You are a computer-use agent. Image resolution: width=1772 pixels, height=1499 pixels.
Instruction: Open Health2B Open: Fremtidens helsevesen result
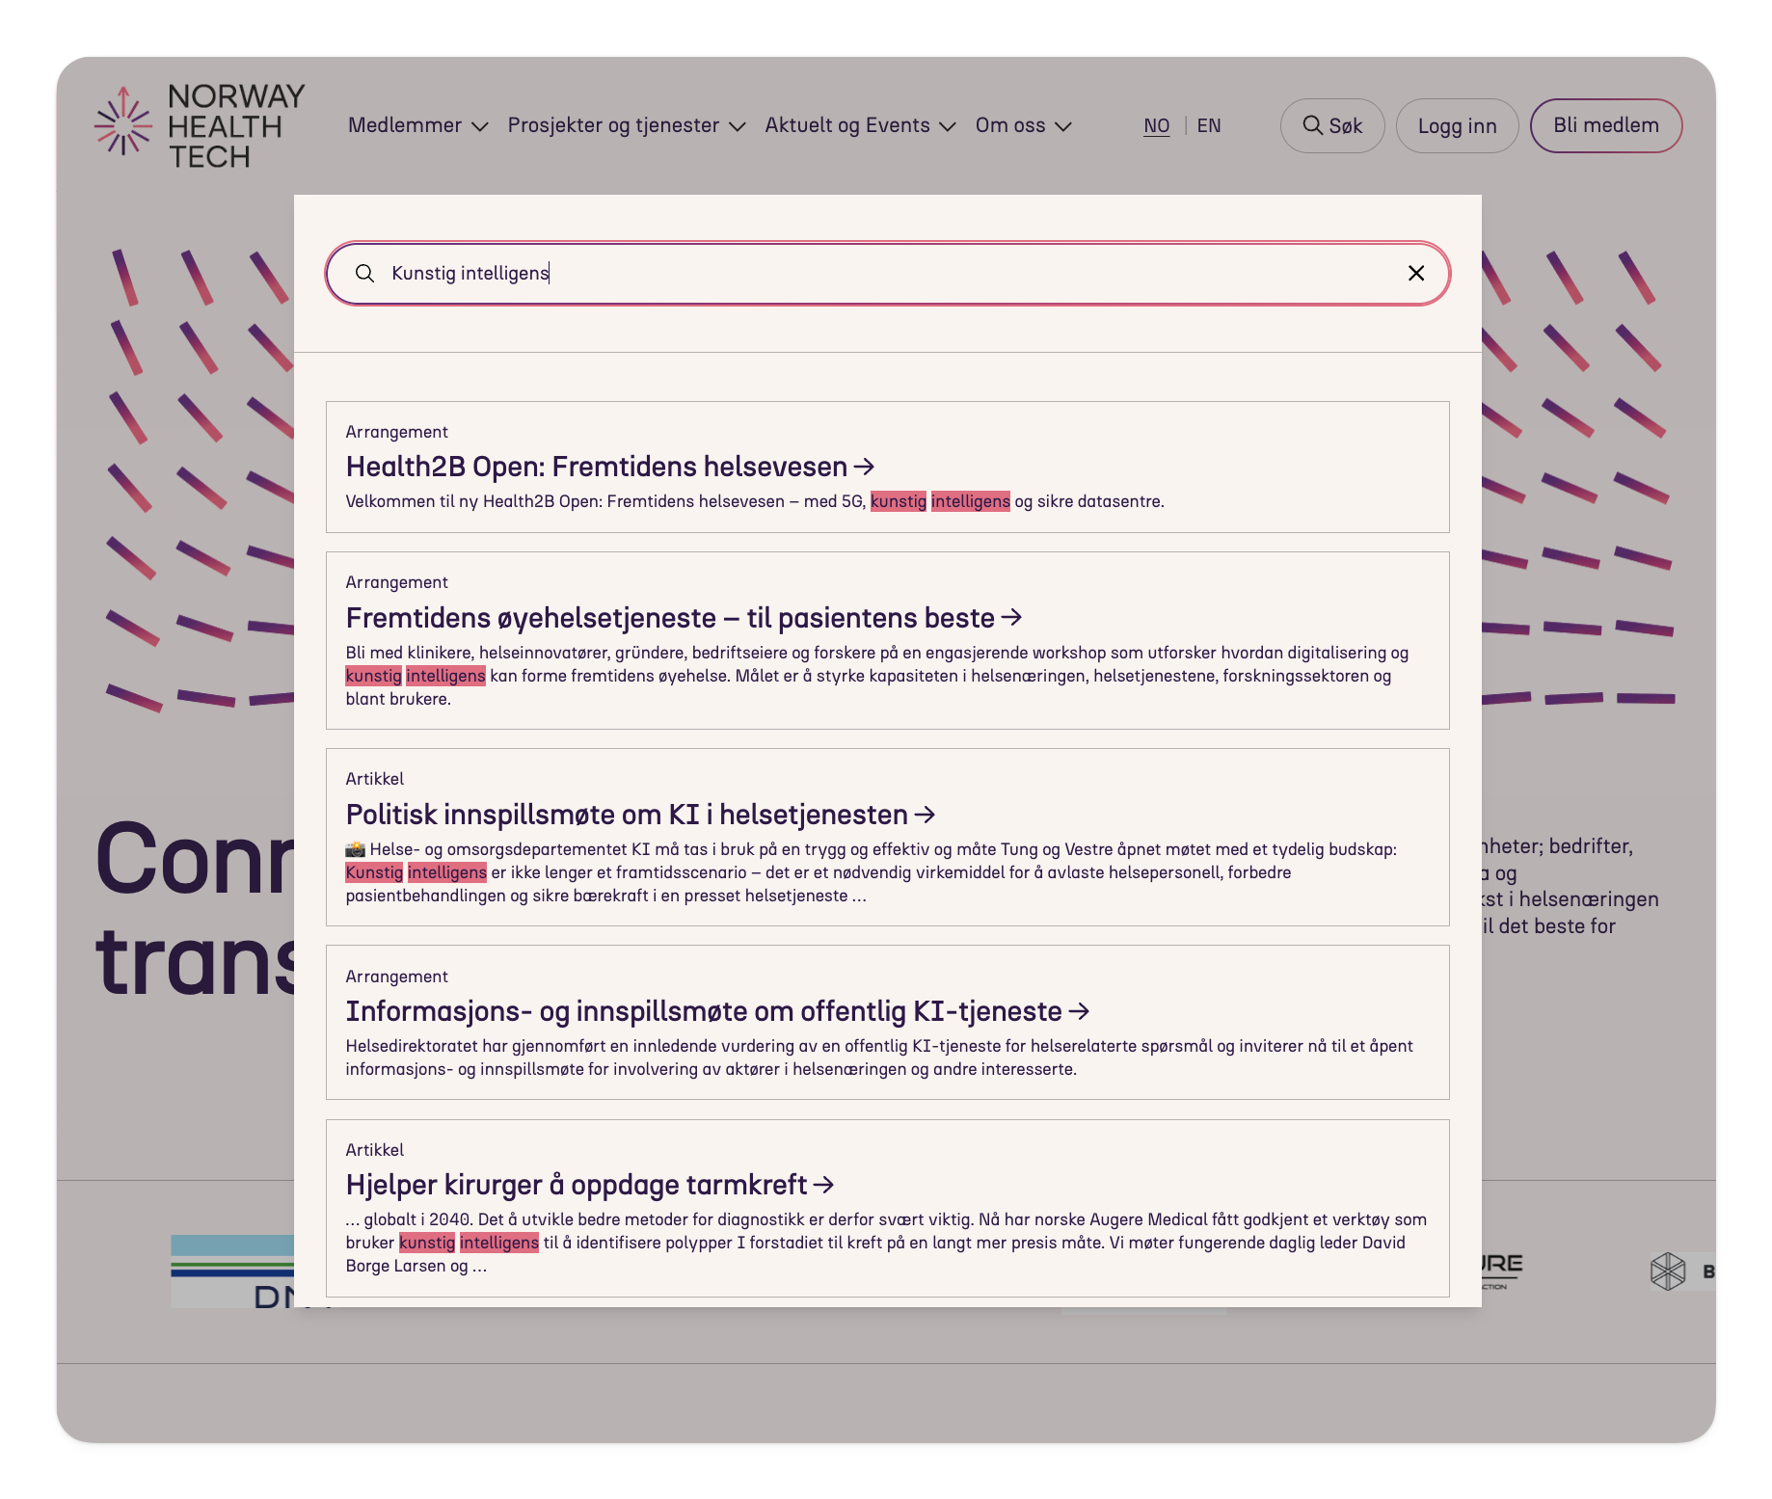887,467
